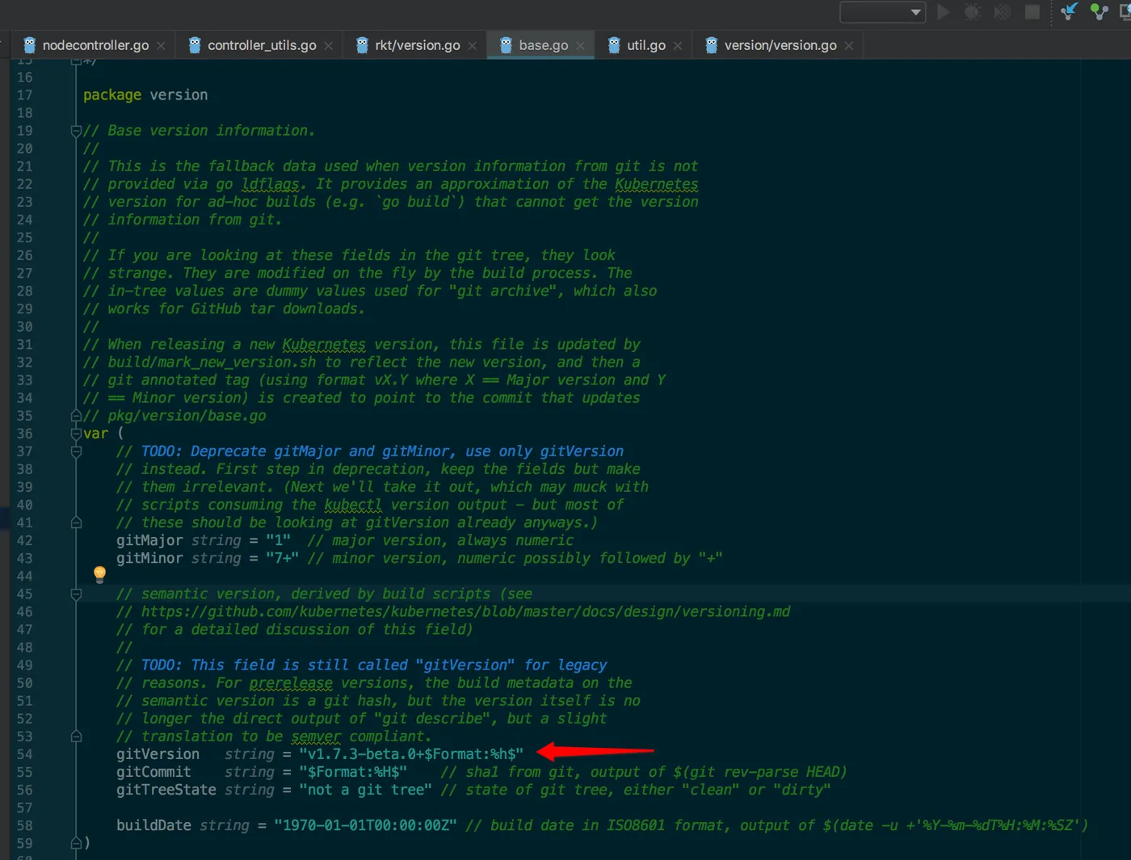Collapse semantic version comment at line 45
Image resolution: width=1131 pixels, height=860 pixels.
[x=76, y=594]
